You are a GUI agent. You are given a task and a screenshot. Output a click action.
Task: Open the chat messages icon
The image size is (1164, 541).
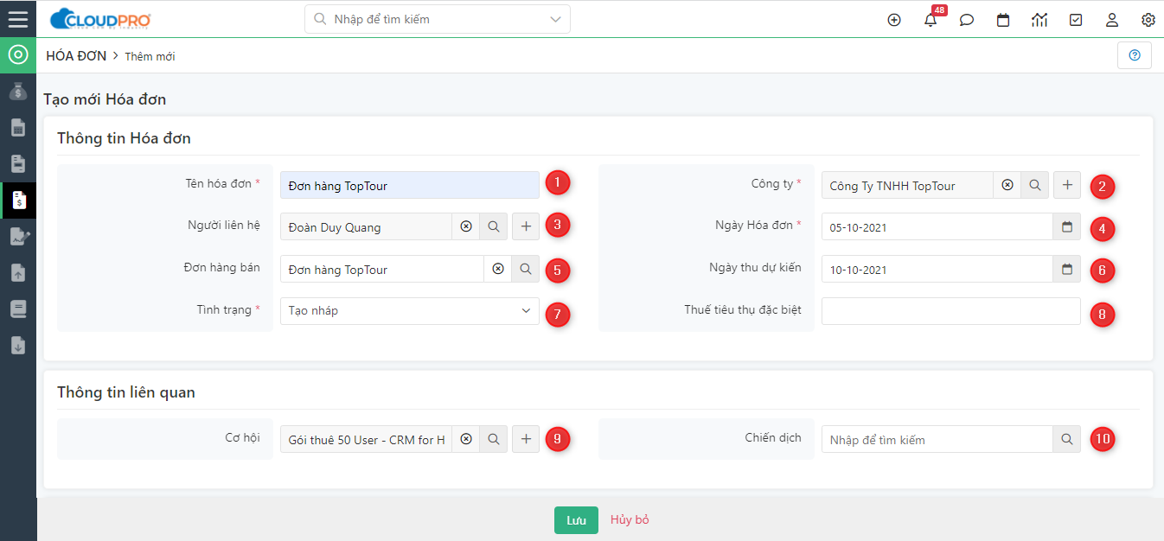pos(967,20)
